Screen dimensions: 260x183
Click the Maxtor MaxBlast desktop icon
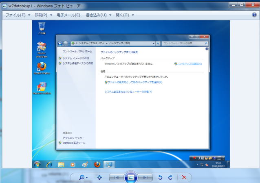(42, 50)
